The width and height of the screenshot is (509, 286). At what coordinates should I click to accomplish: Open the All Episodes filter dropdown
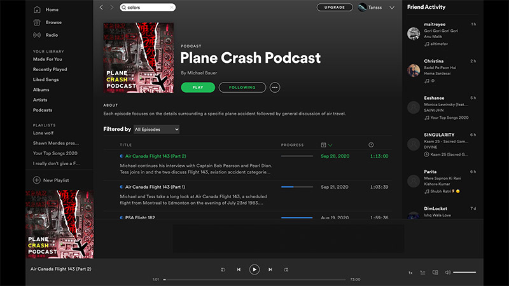click(x=157, y=130)
